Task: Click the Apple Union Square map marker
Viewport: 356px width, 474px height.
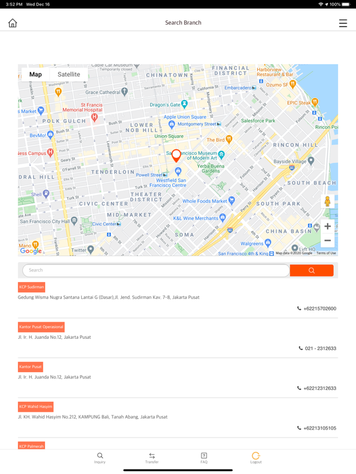Action: pyautogui.click(x=172, y=123)
